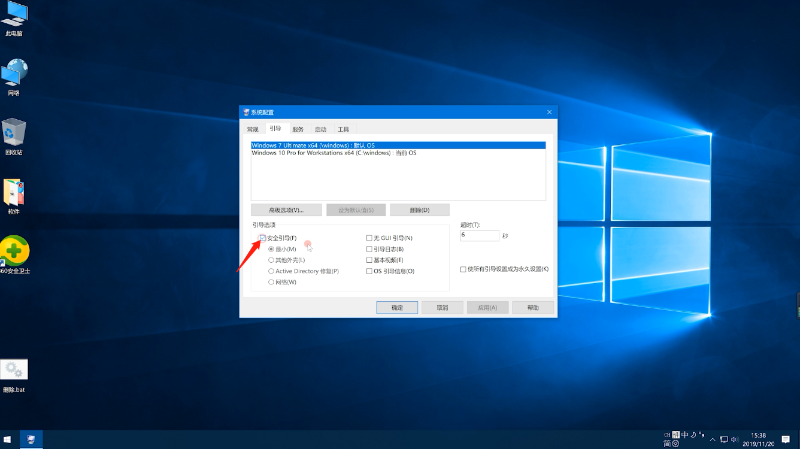Show hidden tray icons chevron
This screenshot has width=800, height=449.
point(713,439)
